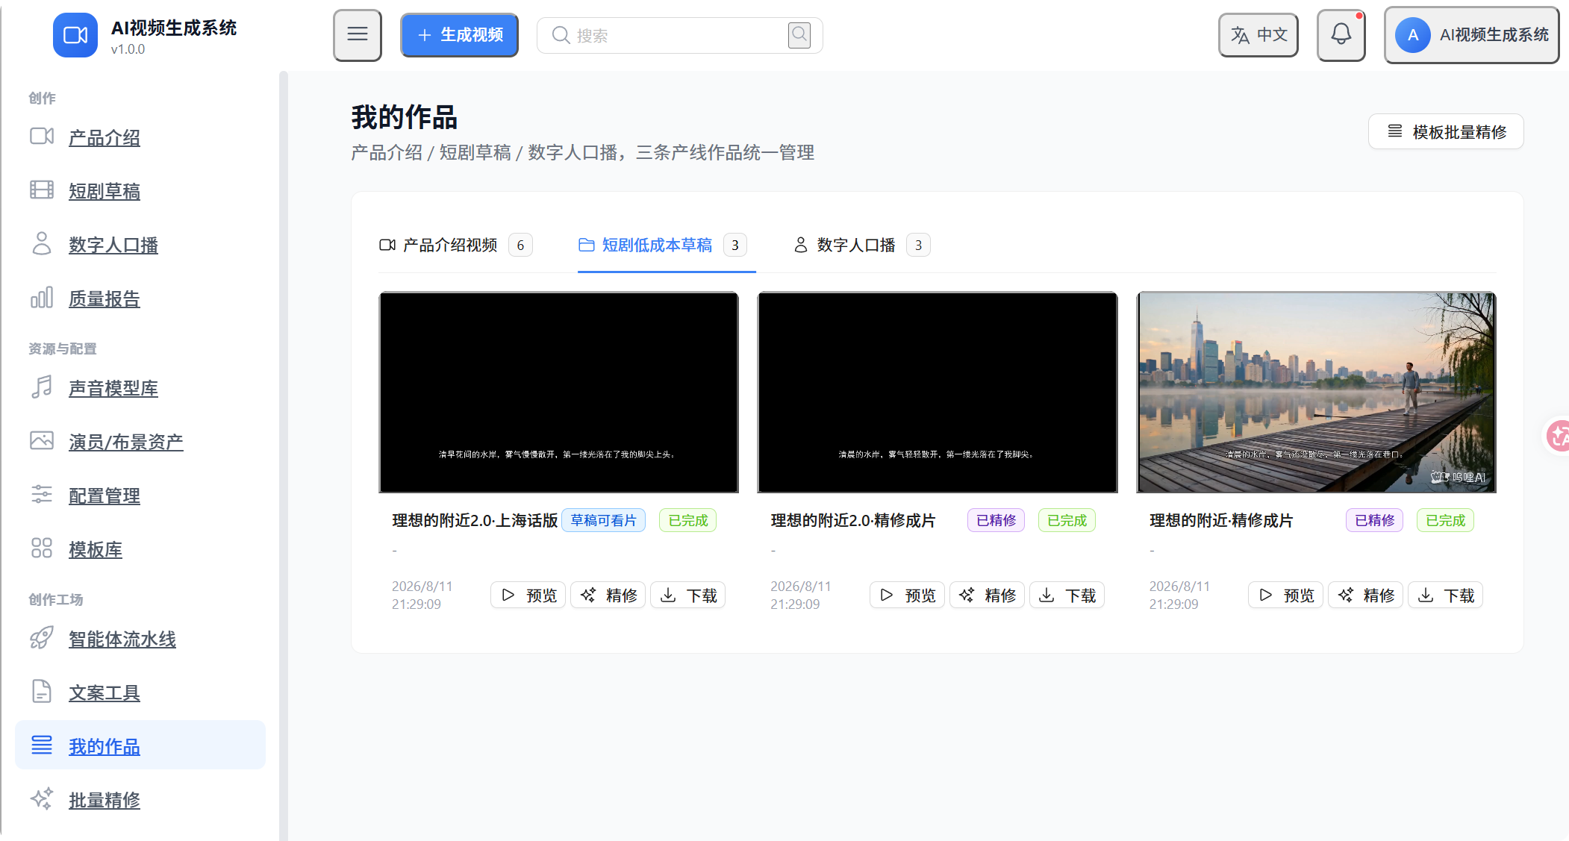Open the 文案工具 document icon

point(42,692)
